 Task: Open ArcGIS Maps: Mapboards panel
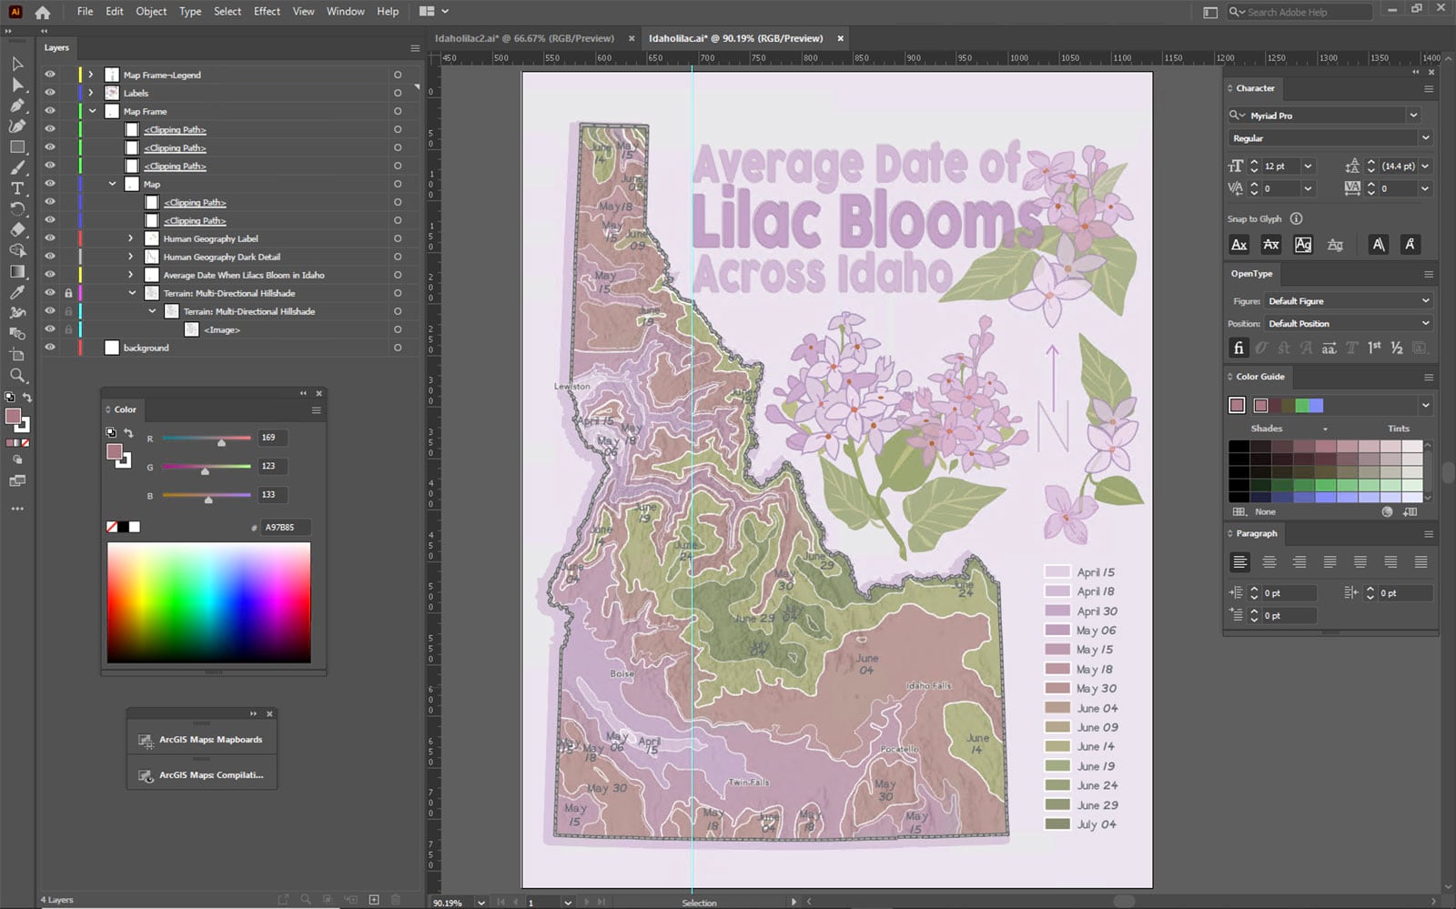(x=209, y=740)
